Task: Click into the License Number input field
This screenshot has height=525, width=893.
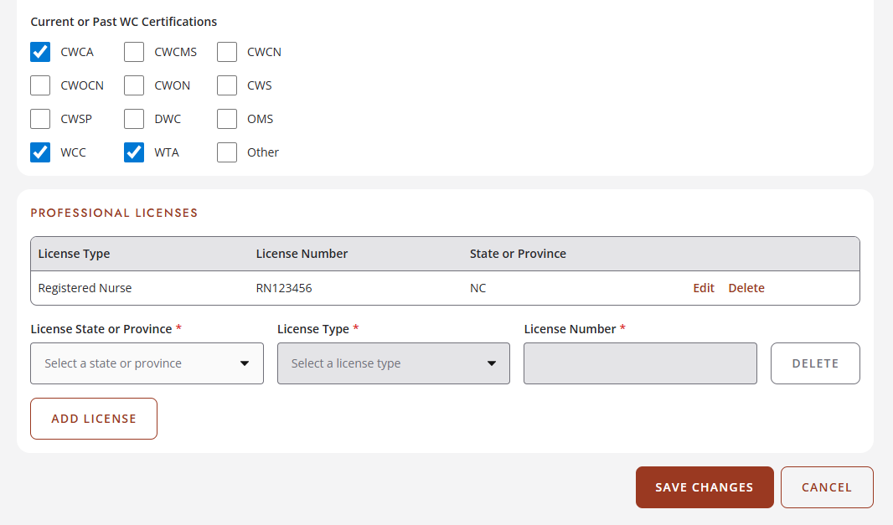Action: [640, 363]
